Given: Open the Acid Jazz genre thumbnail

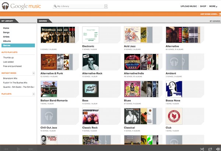Looking at the screenshot, I should click(x=138, y=35).
